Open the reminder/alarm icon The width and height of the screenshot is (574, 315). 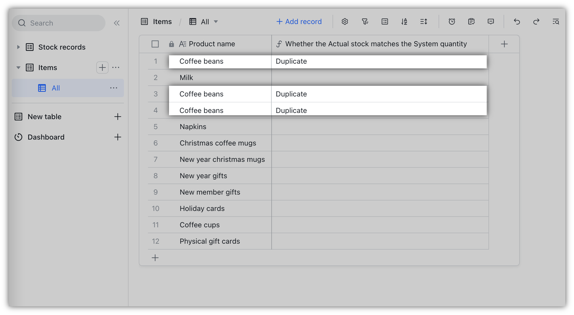452,21
